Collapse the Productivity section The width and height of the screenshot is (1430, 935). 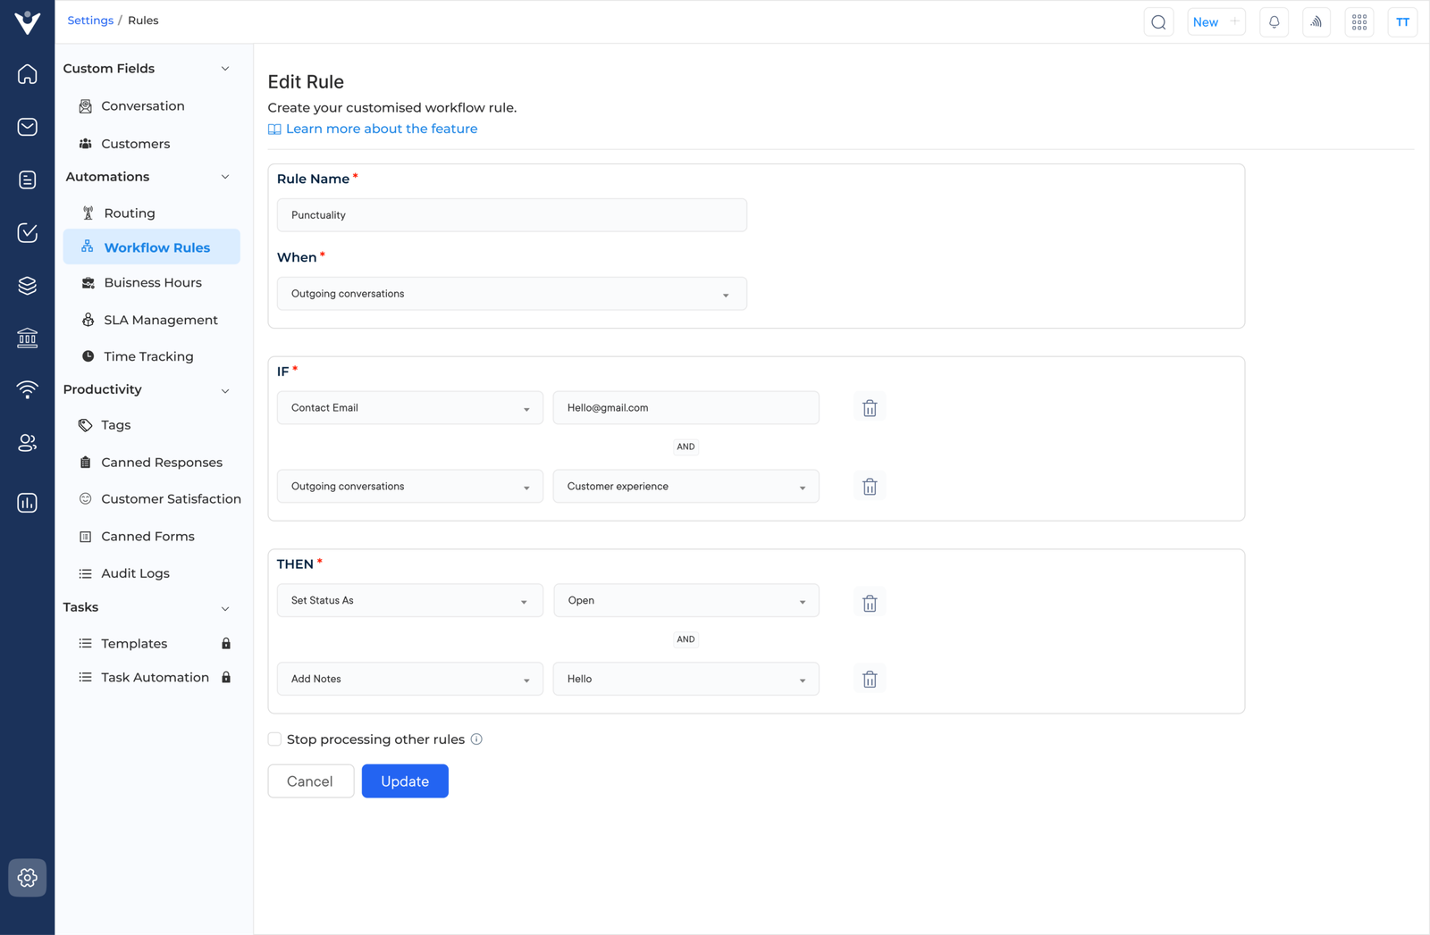point(225,390)
